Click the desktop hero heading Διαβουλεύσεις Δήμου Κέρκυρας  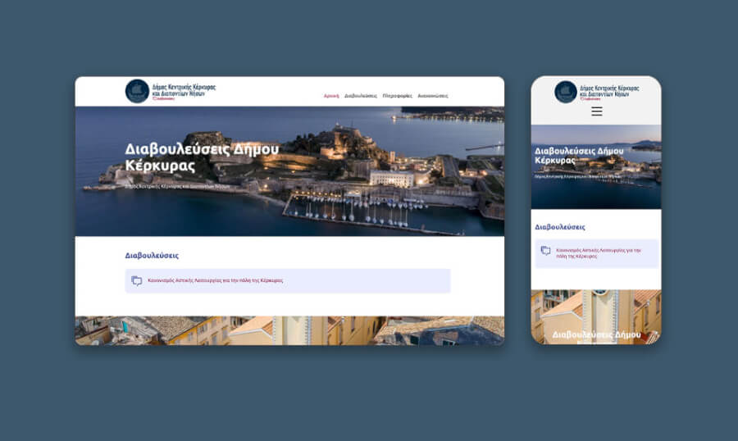click(x=202, y=157)
